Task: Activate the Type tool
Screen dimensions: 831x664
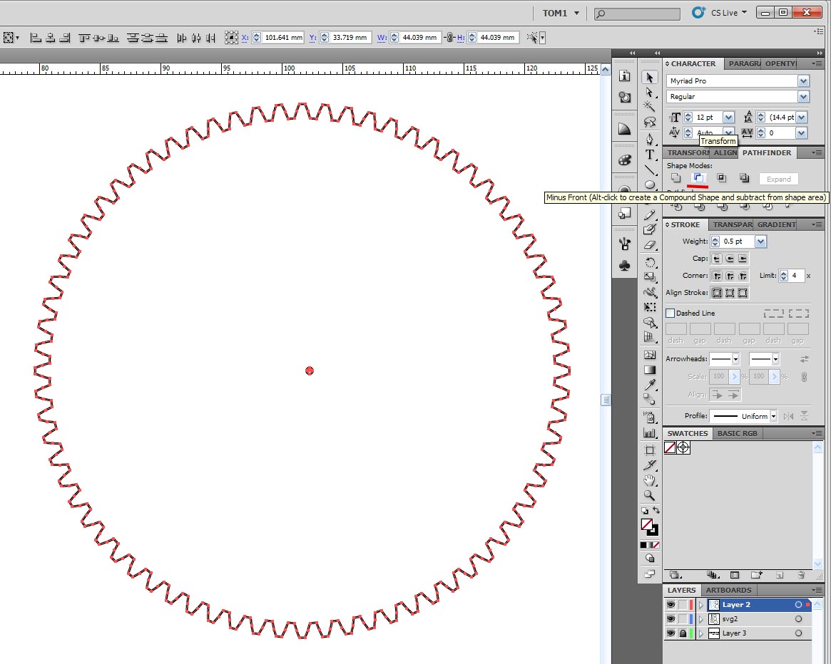Action: [649, 155]
